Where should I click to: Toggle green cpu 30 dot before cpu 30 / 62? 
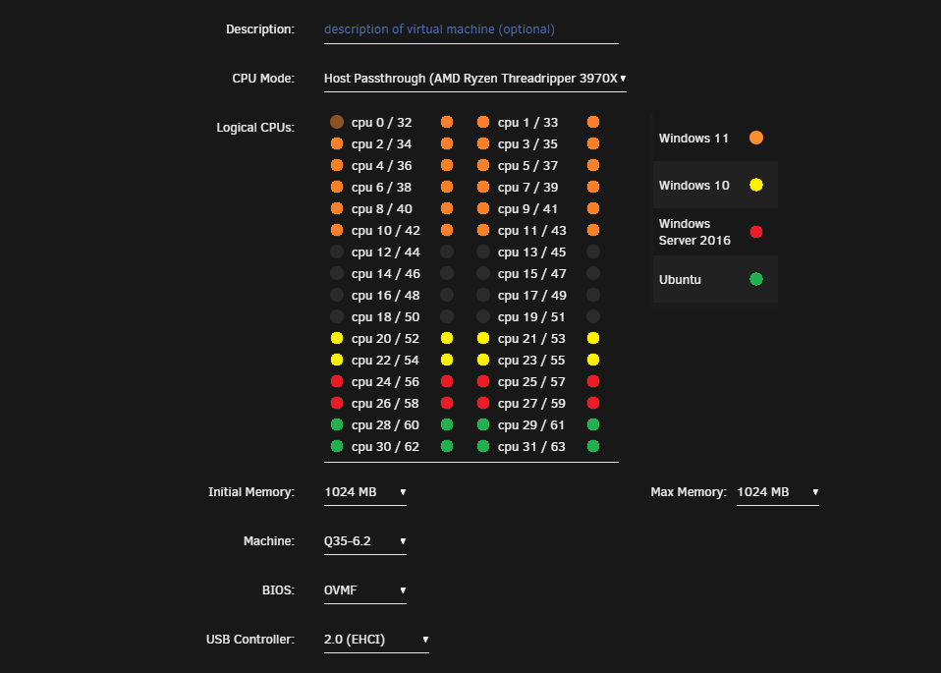337,447
